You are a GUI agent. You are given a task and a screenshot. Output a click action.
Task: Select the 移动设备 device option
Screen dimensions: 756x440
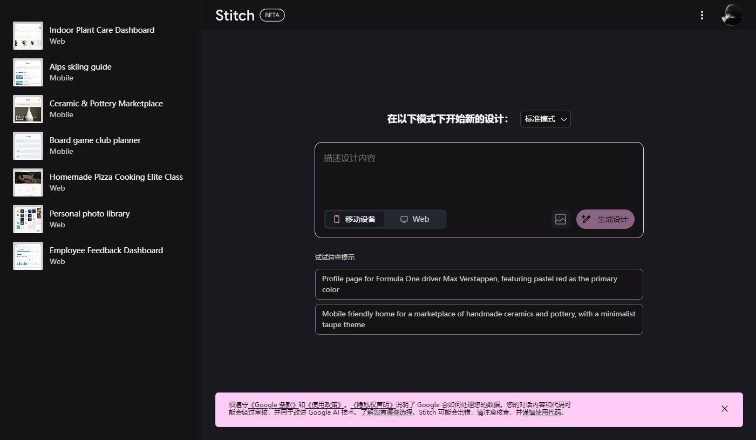(355, 219)
